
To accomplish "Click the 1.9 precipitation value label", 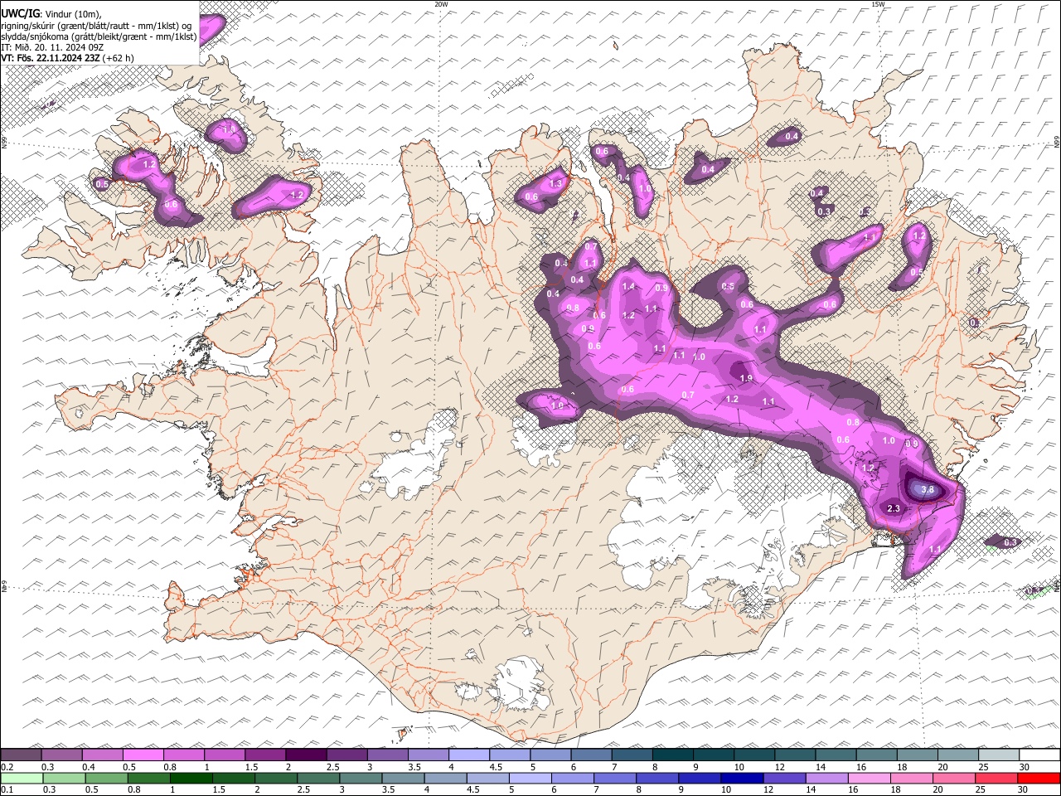I will (x=745, y=379).
